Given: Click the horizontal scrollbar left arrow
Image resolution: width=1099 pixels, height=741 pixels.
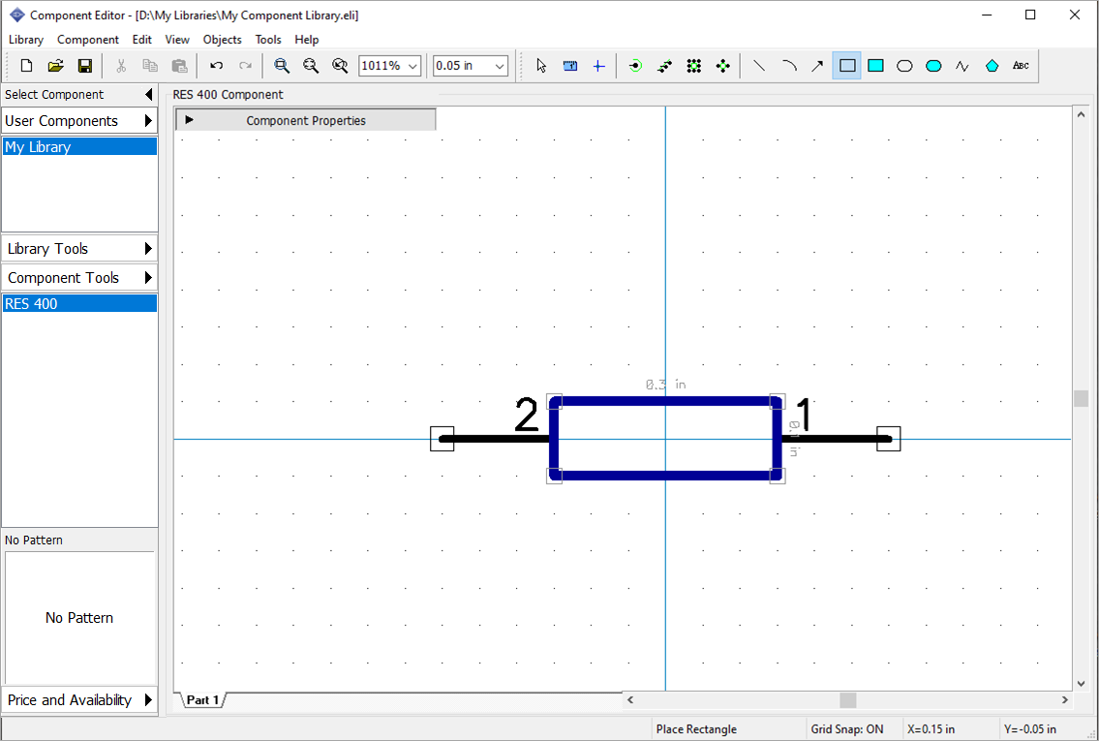Looking at the screenshot, I should (630, 699).
